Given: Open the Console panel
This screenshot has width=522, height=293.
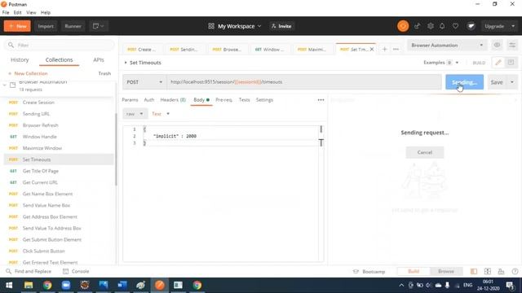Looking at the screenshot, I should pyautogui.click(x=76, y=271).
